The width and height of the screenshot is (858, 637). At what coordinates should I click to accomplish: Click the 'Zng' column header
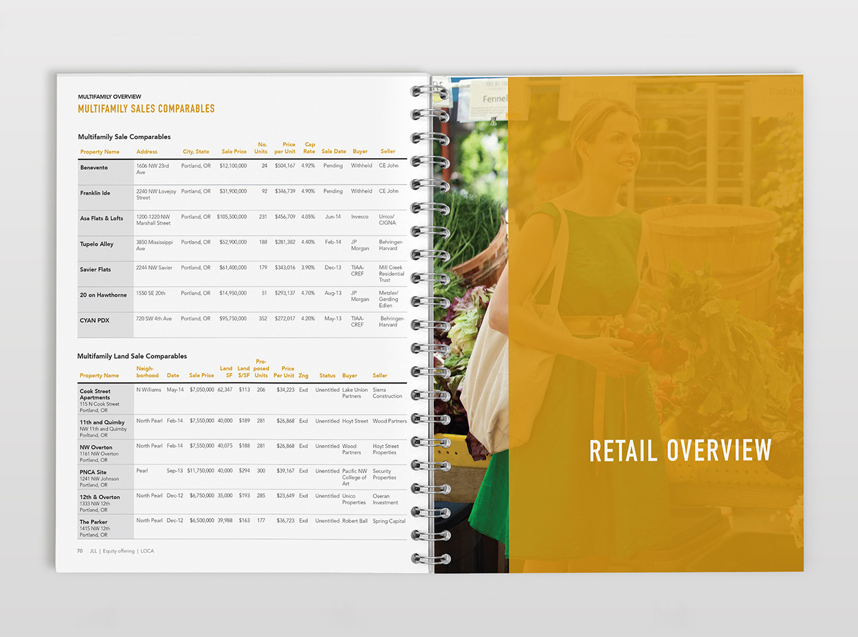[x=303, y=376]
